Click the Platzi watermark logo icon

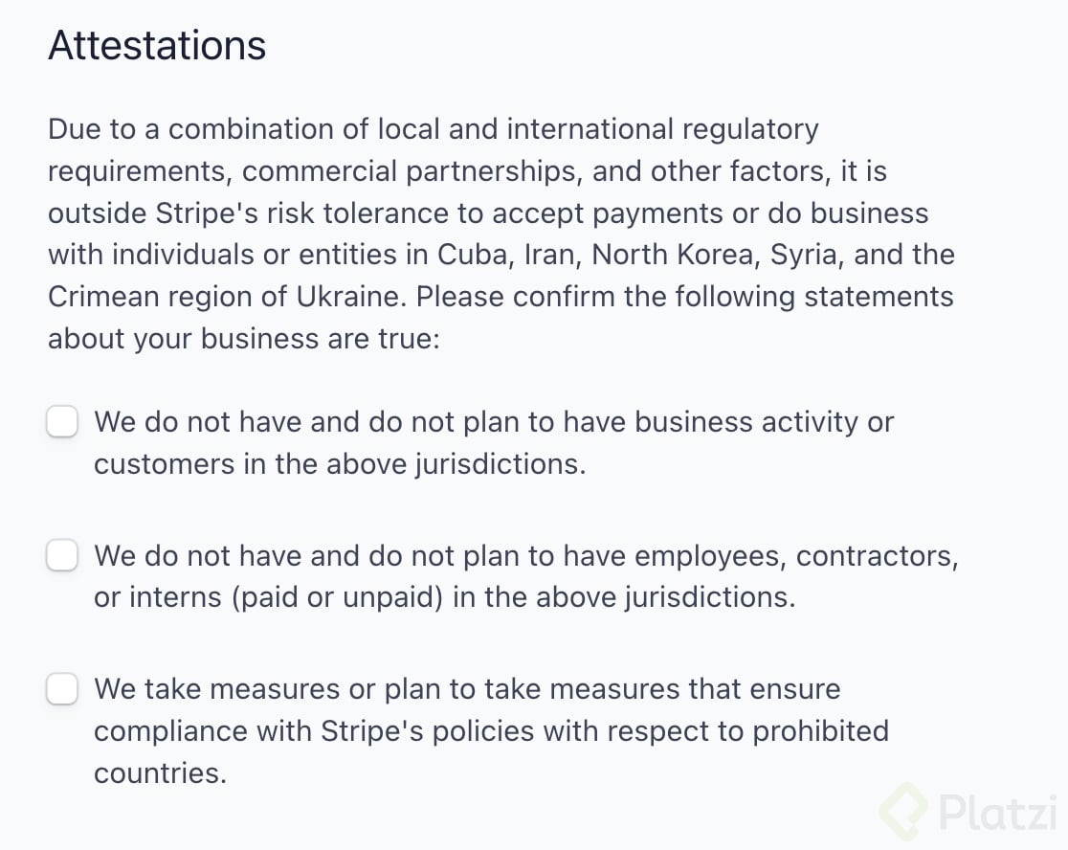903,811
